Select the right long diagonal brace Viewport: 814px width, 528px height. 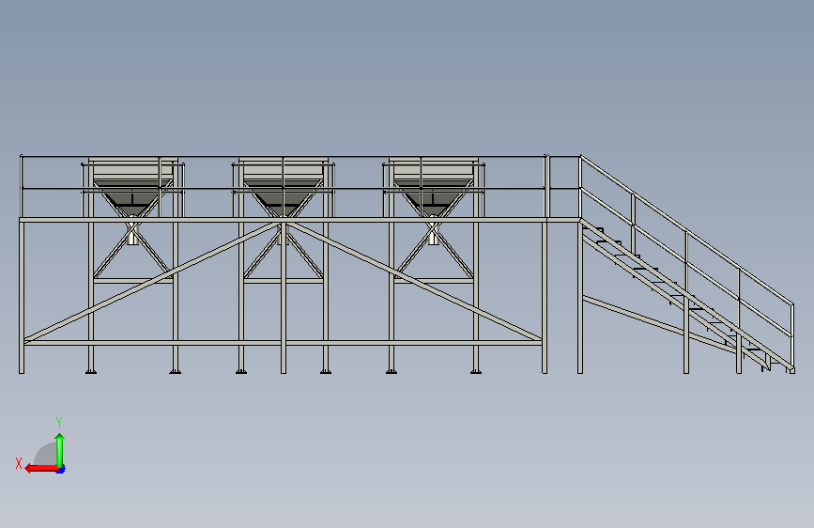(x=414, y=281)
